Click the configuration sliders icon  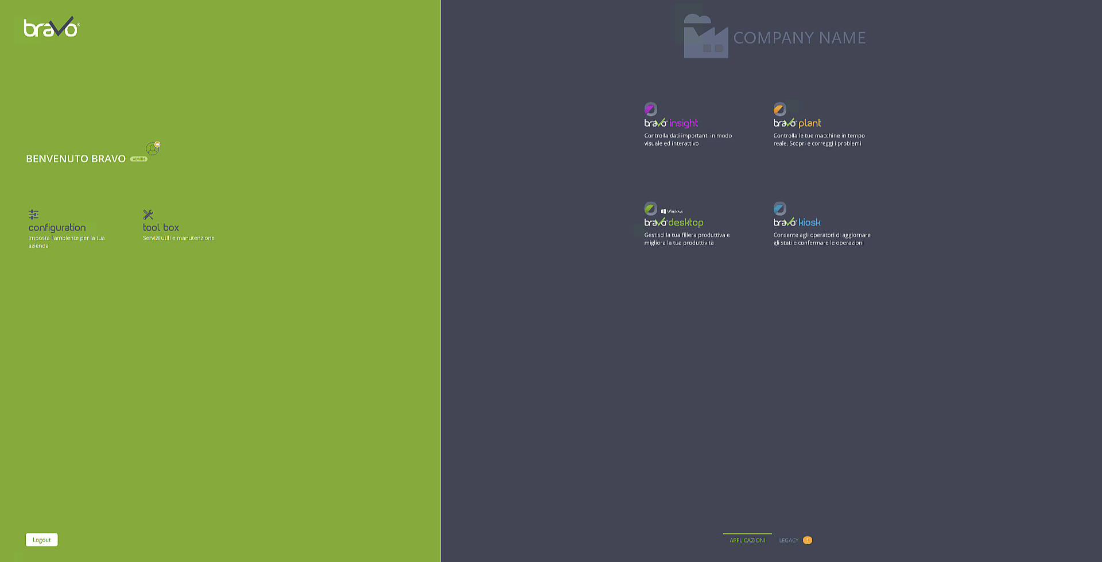[x=34, y=214]
